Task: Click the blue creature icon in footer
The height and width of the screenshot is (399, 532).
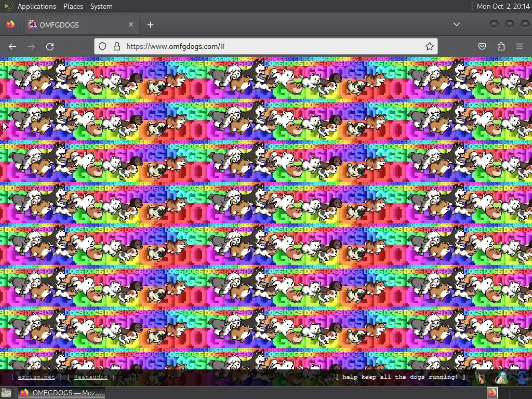Action: 521,377
